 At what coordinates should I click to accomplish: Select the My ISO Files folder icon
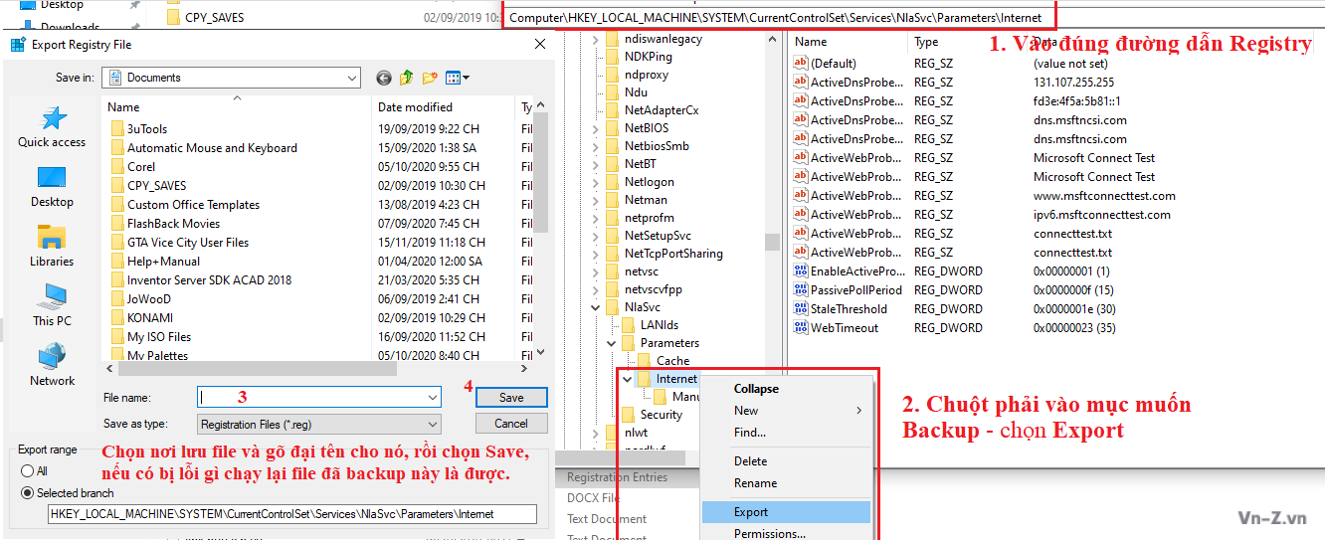(116, 337)
